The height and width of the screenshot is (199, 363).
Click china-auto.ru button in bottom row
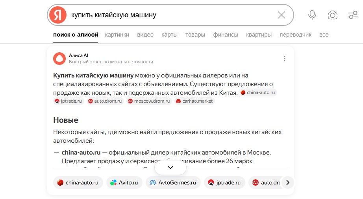click(x=78, y=182)
